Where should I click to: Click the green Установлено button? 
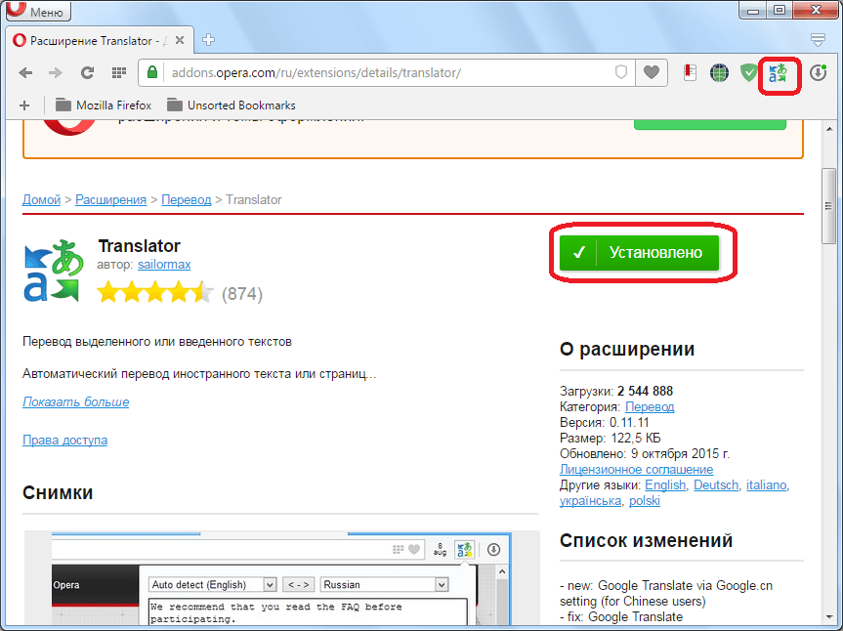[639, 252]
